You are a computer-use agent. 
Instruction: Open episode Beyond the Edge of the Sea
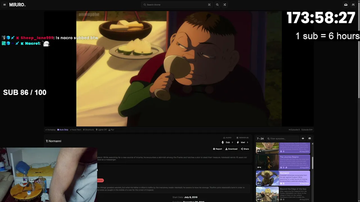[x=293, y=189]
